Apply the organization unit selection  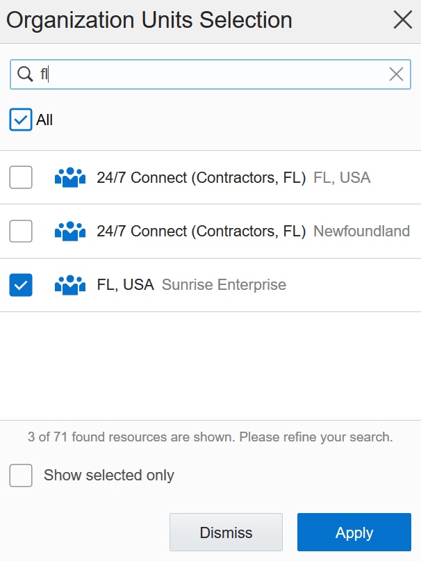pyautogui.click(x=354, y=532)
